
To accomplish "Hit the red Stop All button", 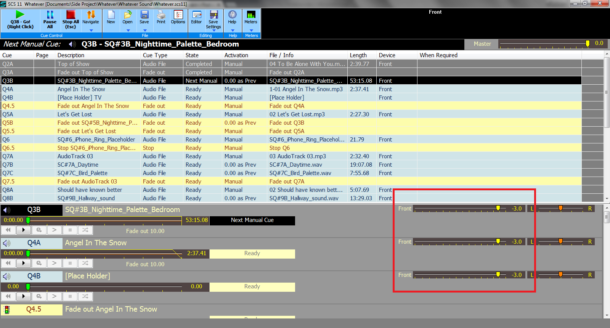I will click(x=71, y=19).
